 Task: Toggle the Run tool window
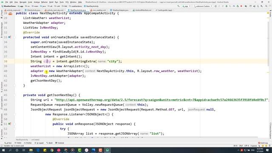(8, 143)
